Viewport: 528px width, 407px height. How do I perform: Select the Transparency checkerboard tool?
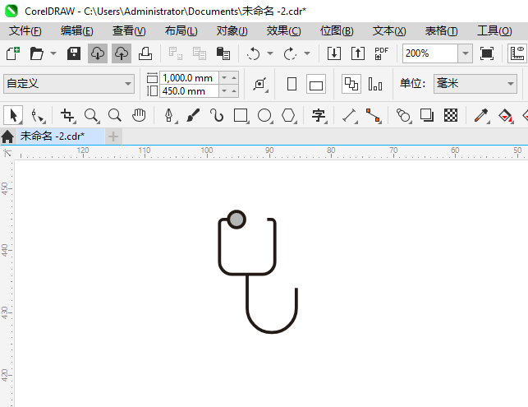pyautogui.click(x=451, y=115)
